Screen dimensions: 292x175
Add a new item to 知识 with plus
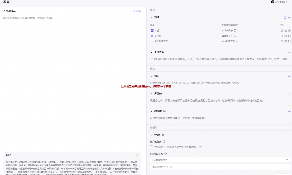pyautogui.click(x=290, y=76)
